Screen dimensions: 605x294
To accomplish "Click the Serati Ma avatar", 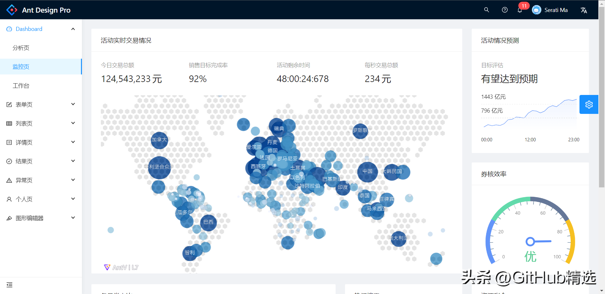I will 536,10.
